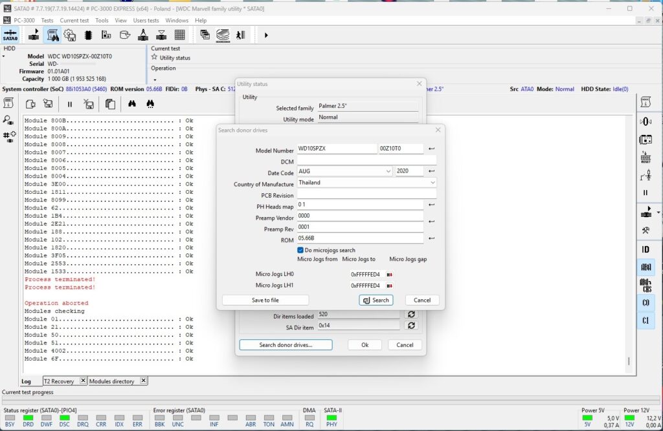Open dropdown arrow beside right sidebar platter icon

[x=658, y=213]
